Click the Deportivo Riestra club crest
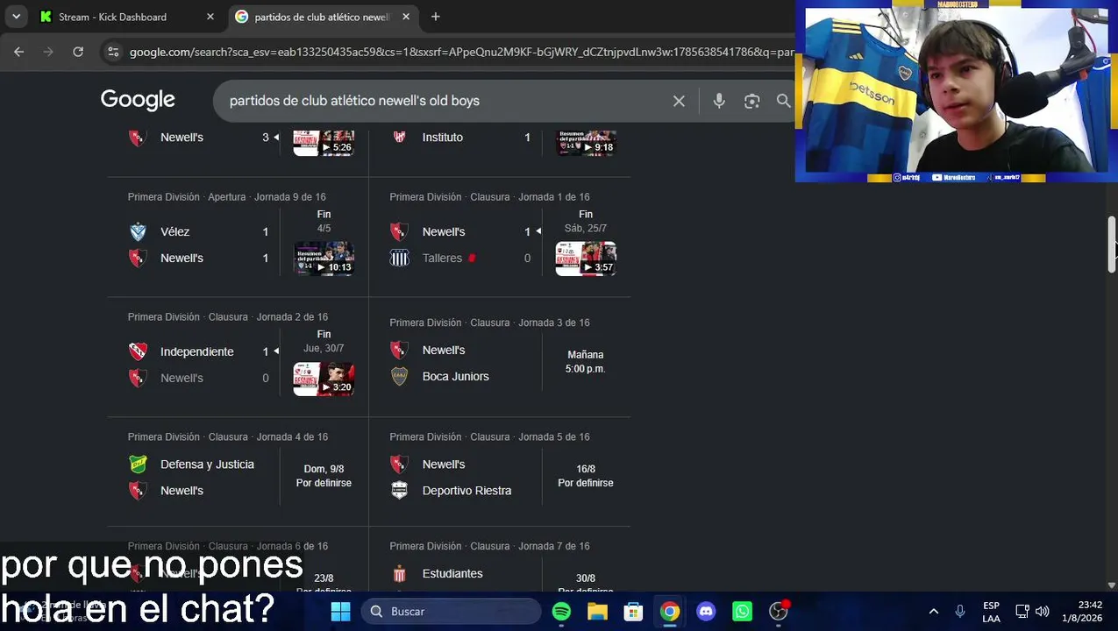 point(399,491)
